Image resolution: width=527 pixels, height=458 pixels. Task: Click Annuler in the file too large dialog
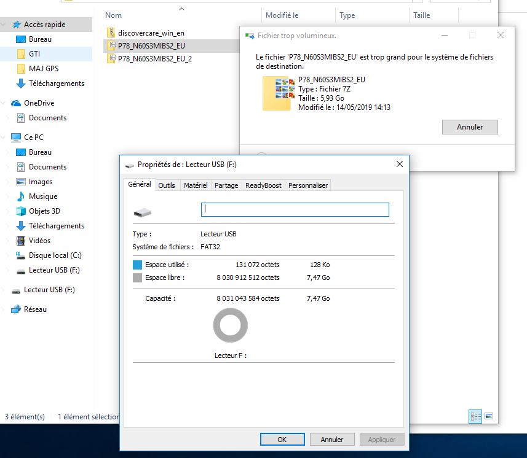tap(470, 127)
